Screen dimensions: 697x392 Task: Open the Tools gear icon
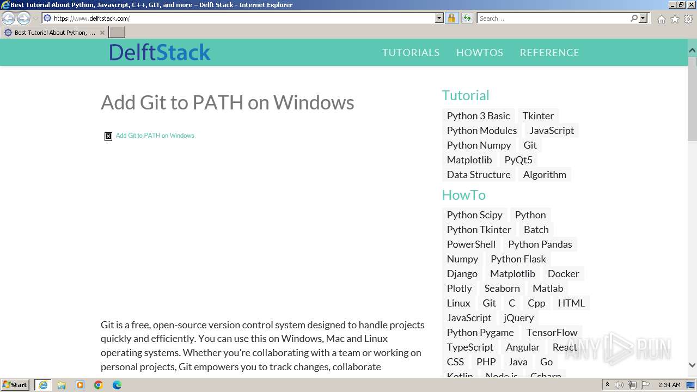688,19
